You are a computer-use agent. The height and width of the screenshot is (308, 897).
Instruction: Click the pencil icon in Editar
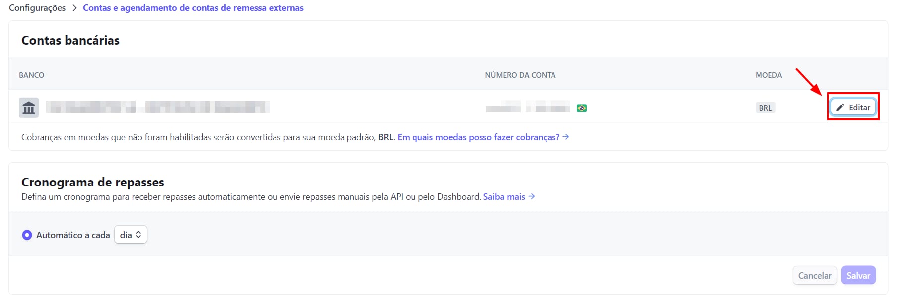pos(840,108)
